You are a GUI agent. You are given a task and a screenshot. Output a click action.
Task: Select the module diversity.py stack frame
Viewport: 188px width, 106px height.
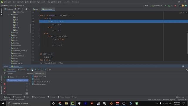[x=18, y=80]
